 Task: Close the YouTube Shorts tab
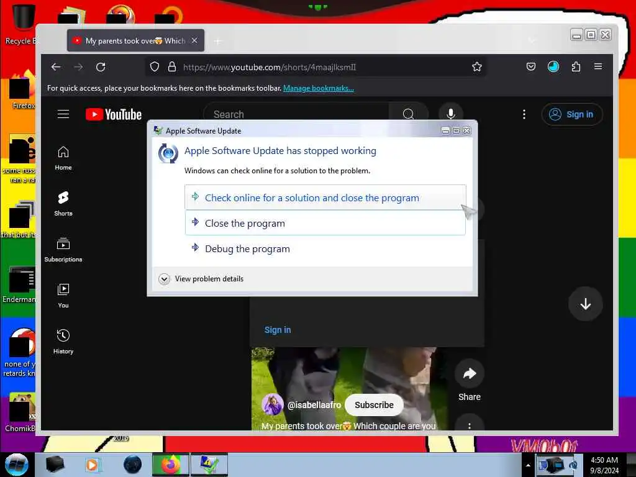coord(194,40)
